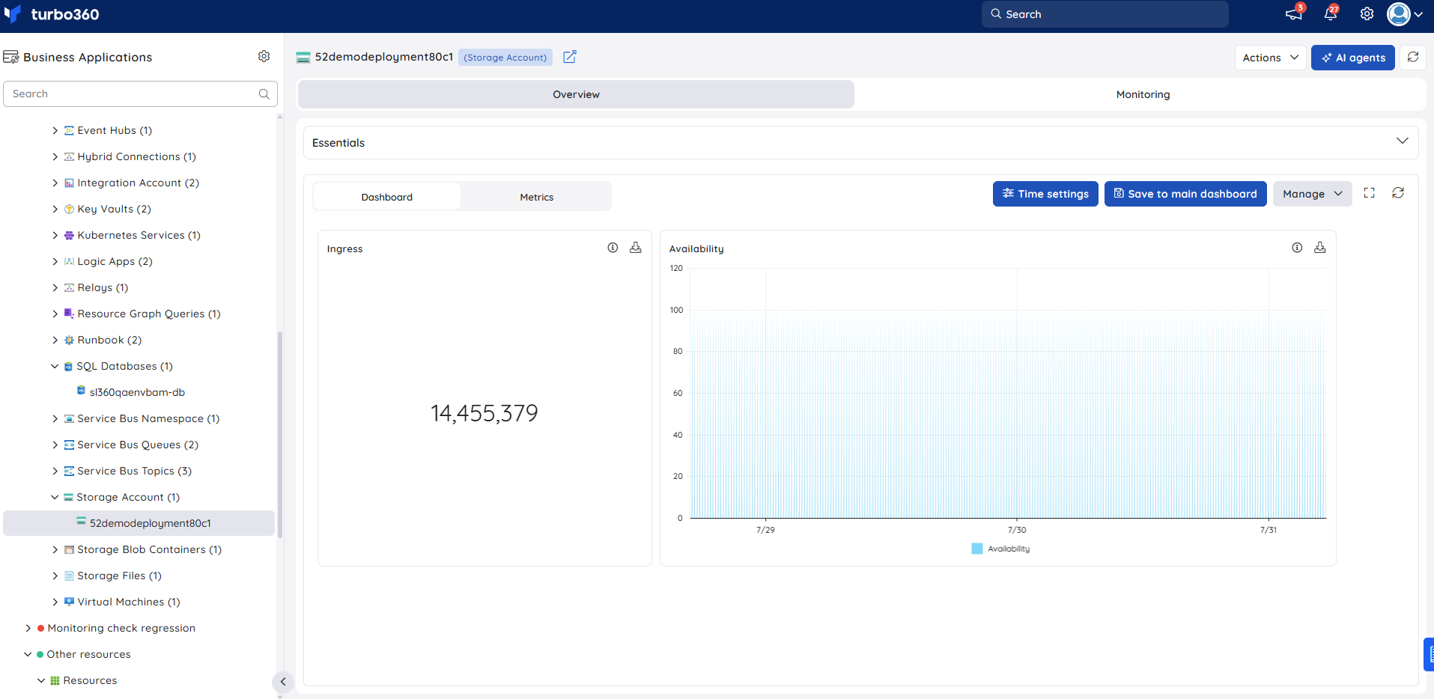This screenshot has width=1434, height=699.
Task: Select 52demodeployment80c1 storage account
Action: click(x=139, y=523)
